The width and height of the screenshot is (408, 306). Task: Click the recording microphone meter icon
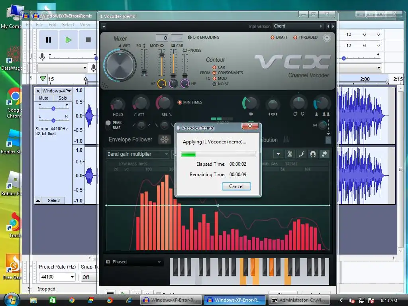coord(42,57)
